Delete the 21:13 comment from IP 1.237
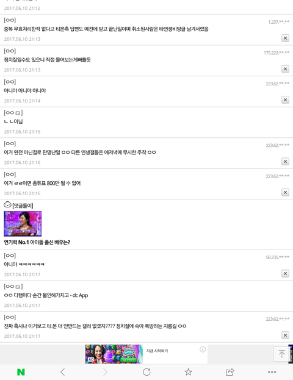The image size is (293, 380). point(285,38)
